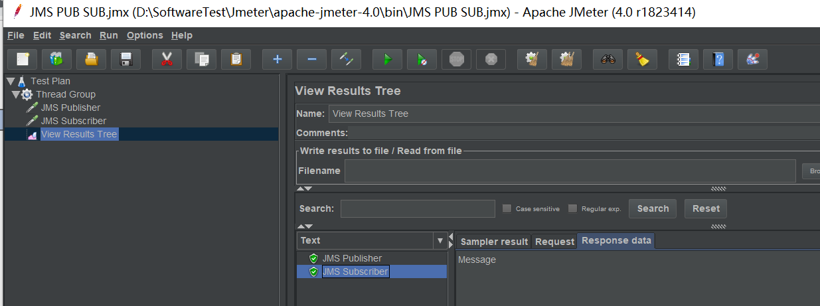The height and width of the screenshot is (306, 820).
Task: Open Help with question mark icon
Action: (718, 59)
